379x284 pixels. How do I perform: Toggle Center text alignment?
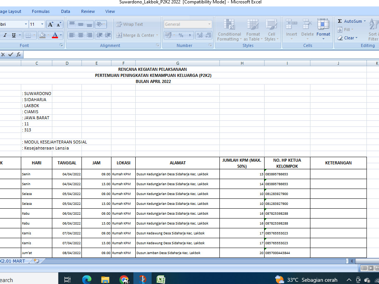coord(81,35)
